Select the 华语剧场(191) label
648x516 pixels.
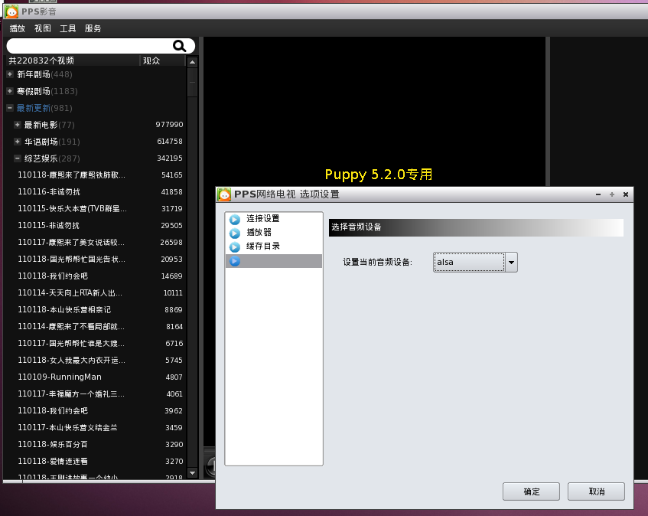tap(52, 142)
